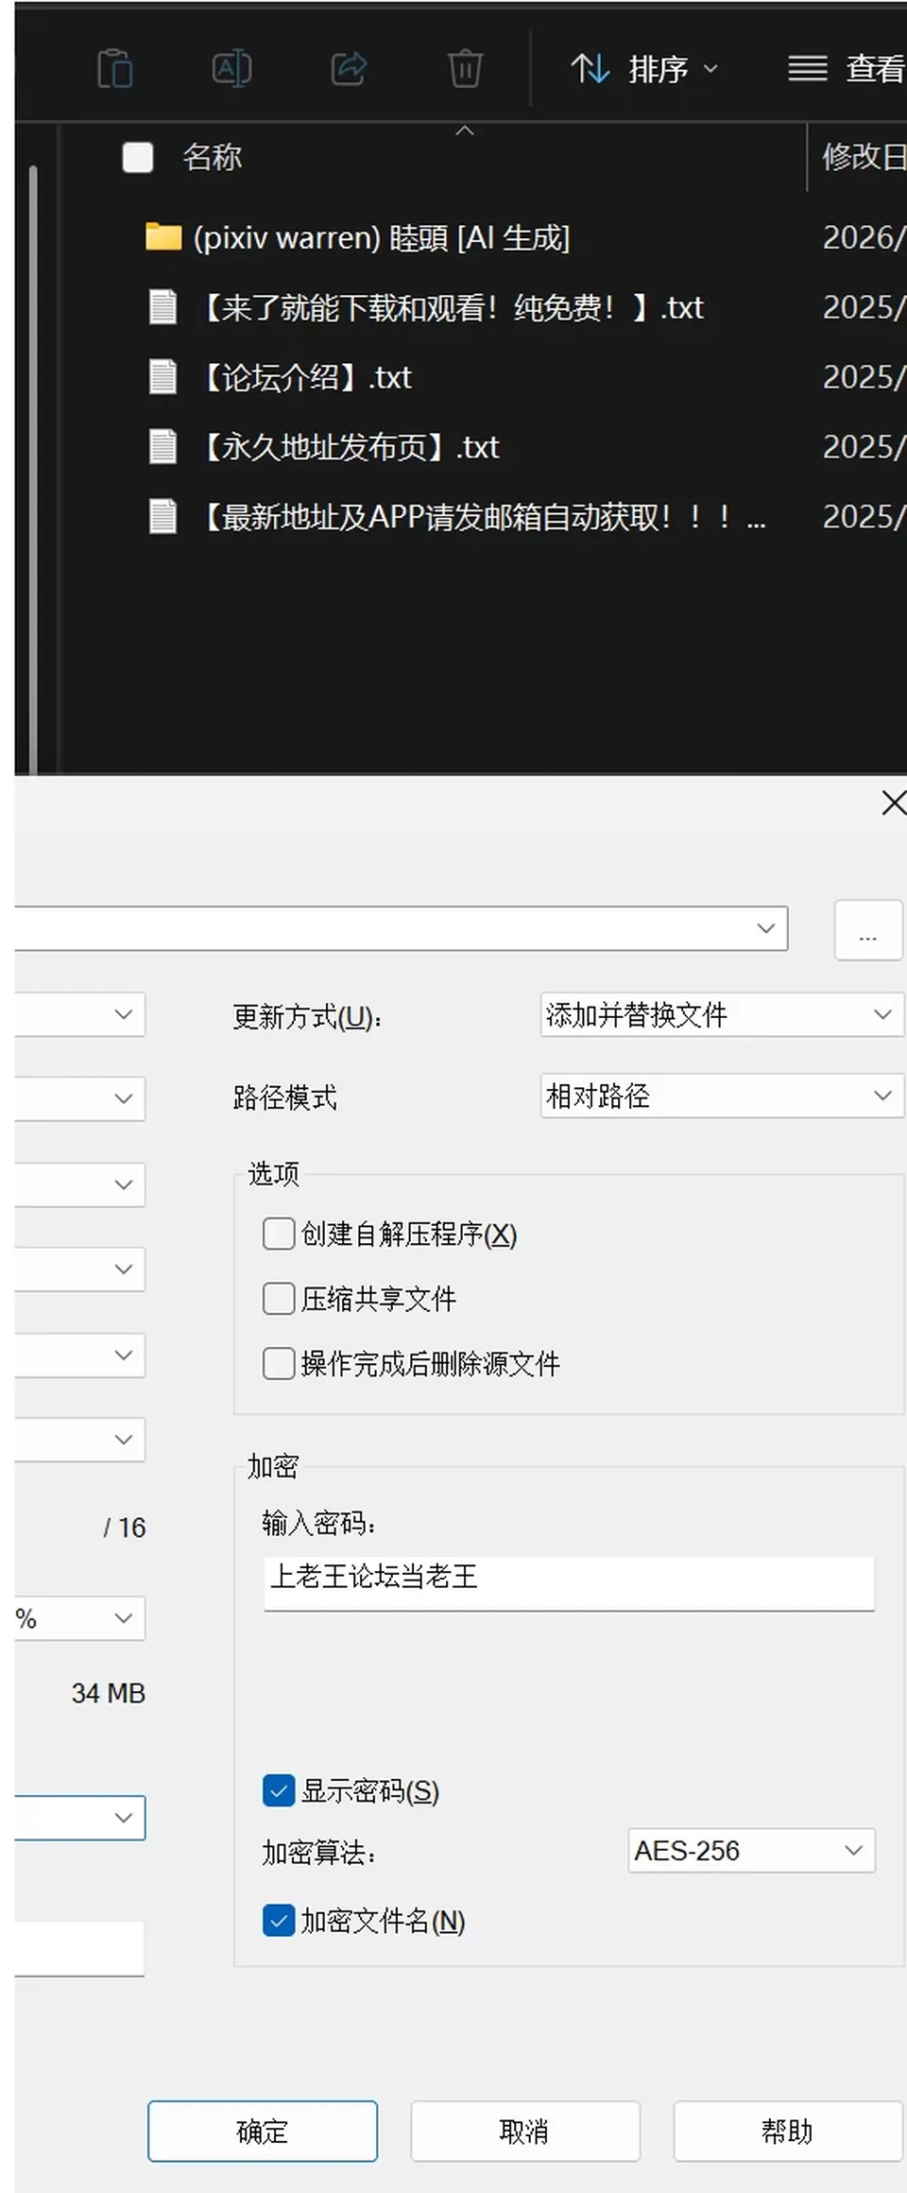The height and width of the screenshot is (2193, 907).
Task: Click the file icon beside 【永久地址发布页】.txt
Action: [x=163, y=446]
